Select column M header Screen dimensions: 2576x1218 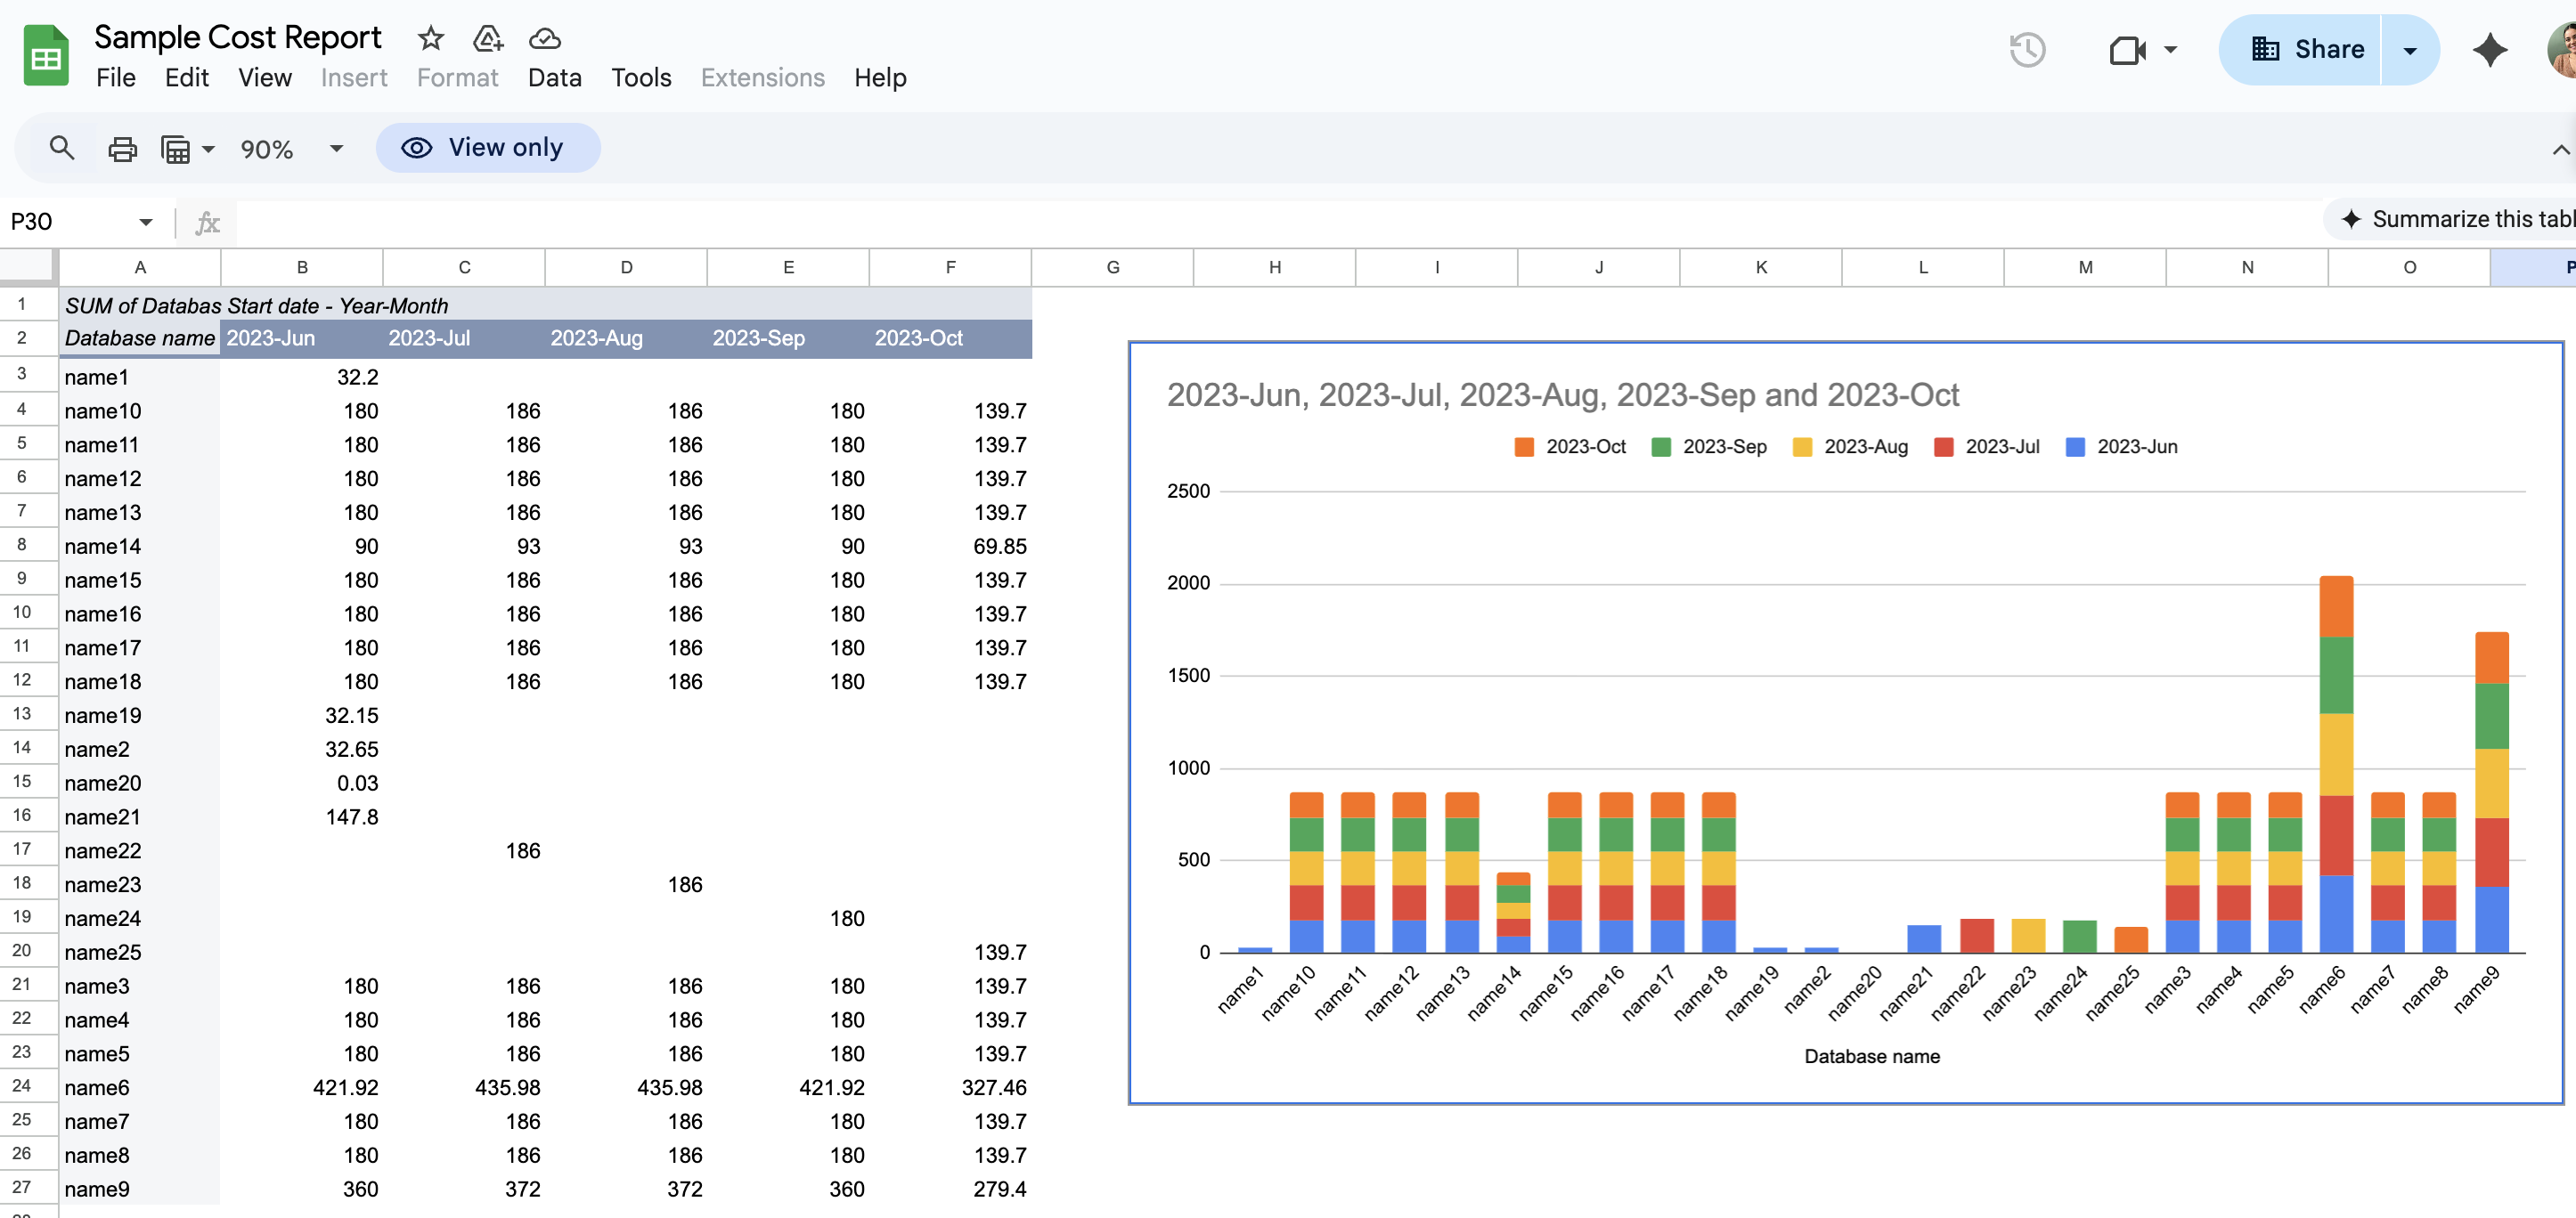point(2085,267)
